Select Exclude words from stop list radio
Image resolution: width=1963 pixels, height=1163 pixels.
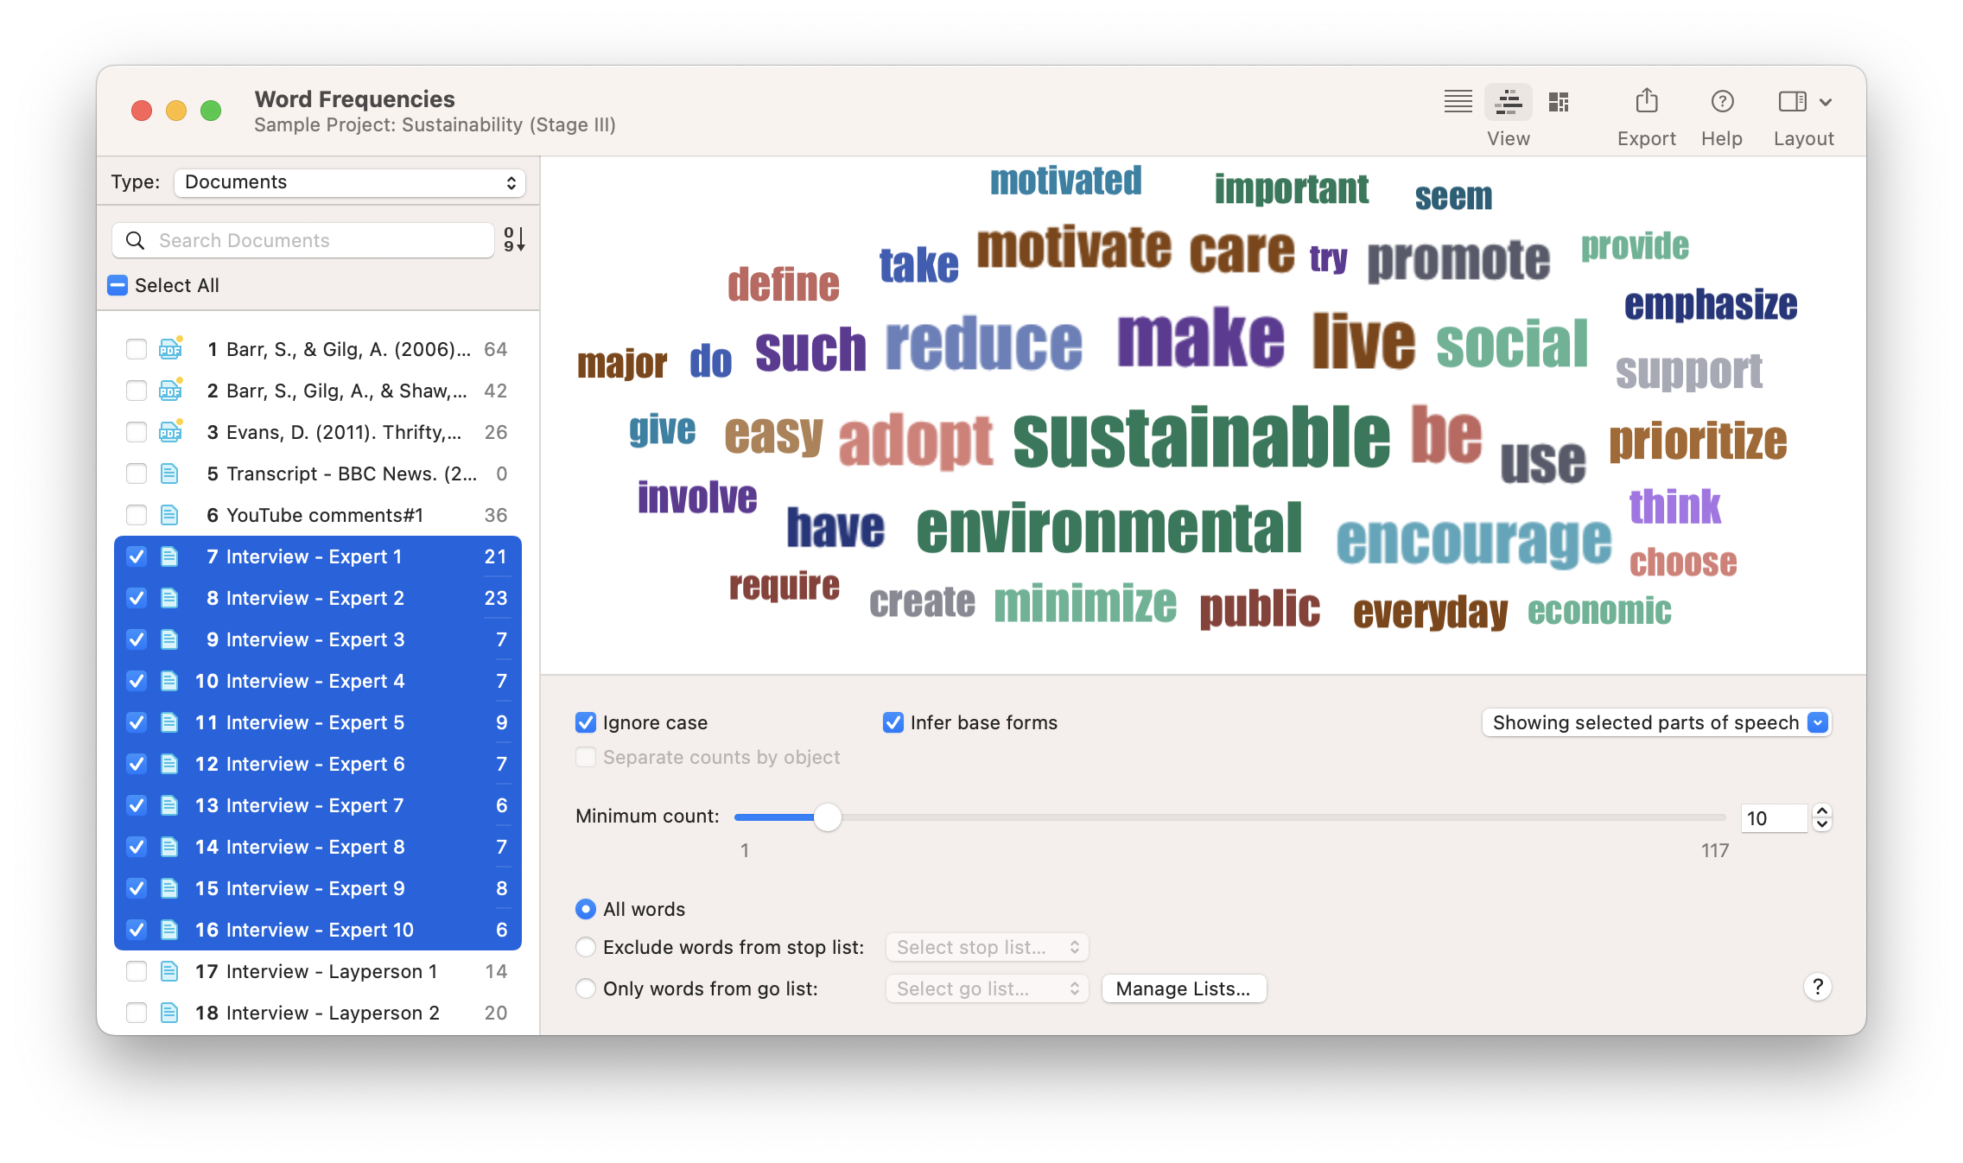[586, 947]
